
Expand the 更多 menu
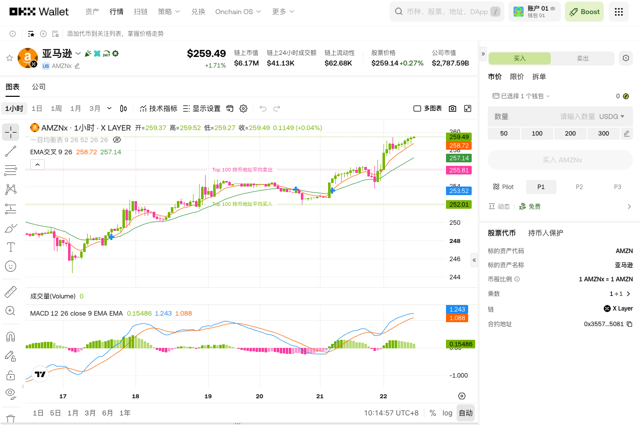pos(283,12)
